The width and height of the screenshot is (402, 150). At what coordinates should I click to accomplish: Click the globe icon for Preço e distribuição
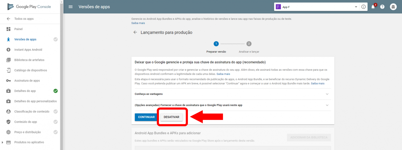[x=9, y=132]
